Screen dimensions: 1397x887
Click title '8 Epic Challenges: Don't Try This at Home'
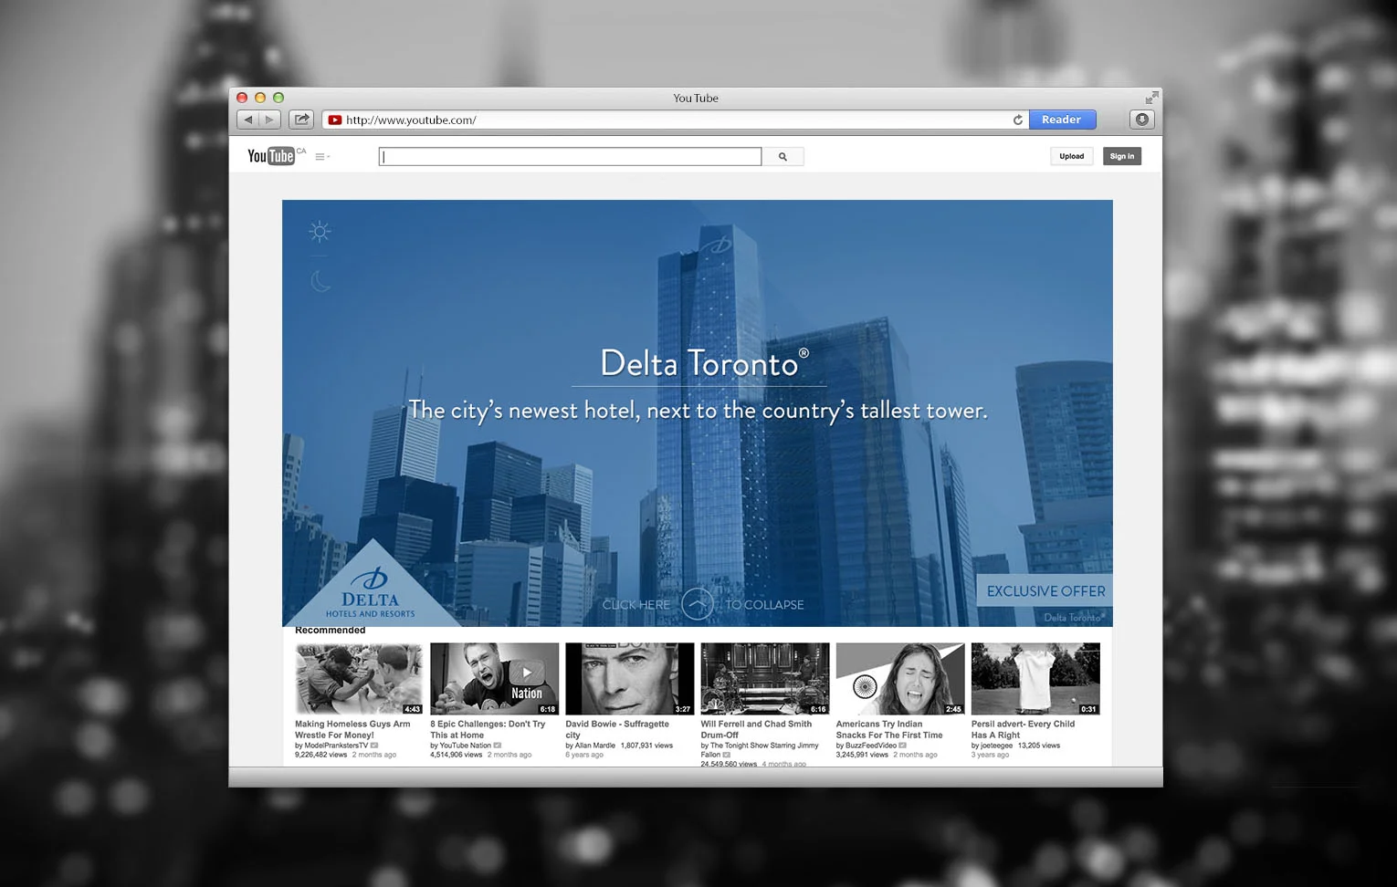(488, 729)
